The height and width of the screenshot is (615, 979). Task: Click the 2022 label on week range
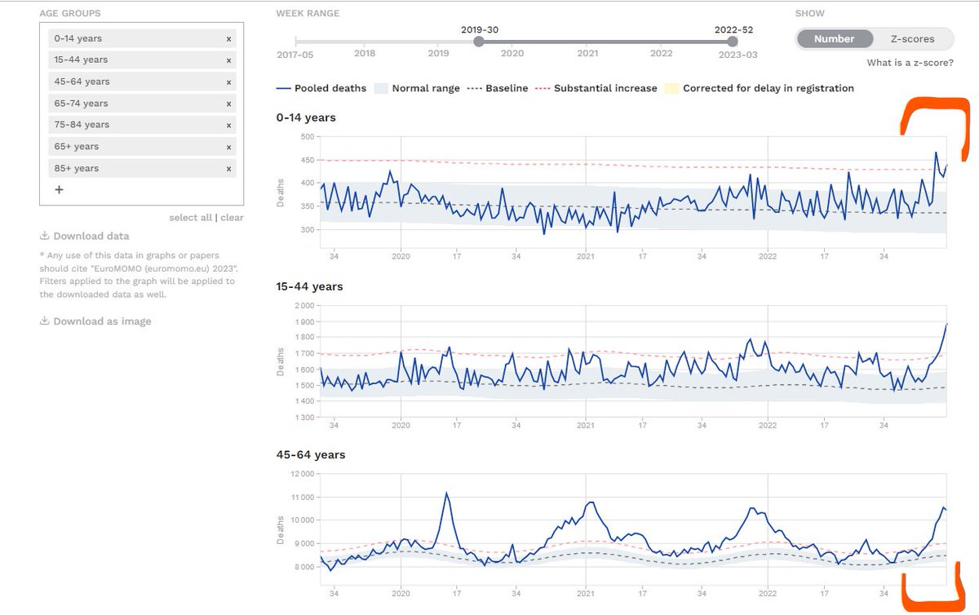tap(661, 54)
